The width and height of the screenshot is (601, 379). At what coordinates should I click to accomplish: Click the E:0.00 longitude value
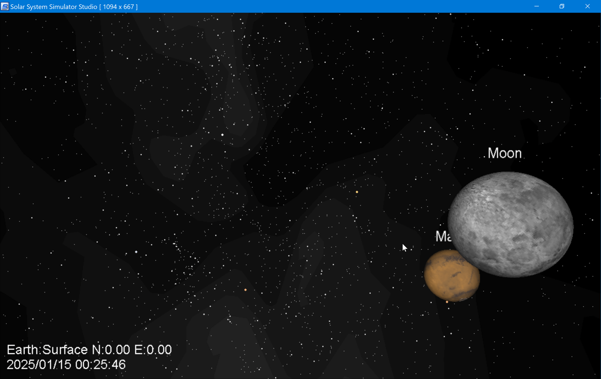click(x=153, y=350)
